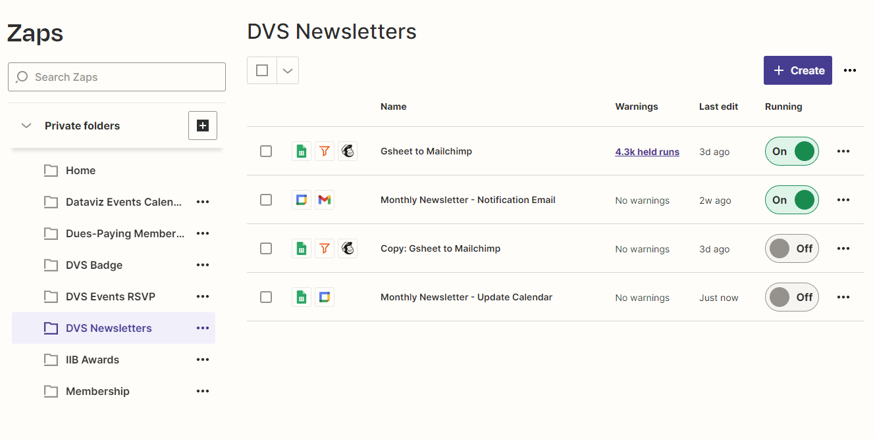Enable the Monthly Newsletter - Update Calendar zap
875x439 pixels.
[x=792, y=297]
